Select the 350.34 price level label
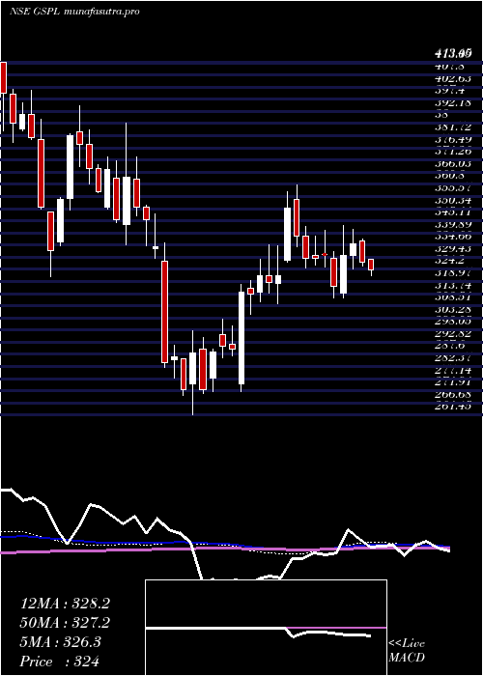The image size is (483, 676). click(453, 200)
